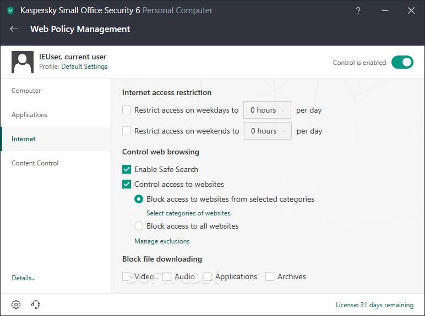Toggle the Control is enabled switch

click(x=402, y=62)
